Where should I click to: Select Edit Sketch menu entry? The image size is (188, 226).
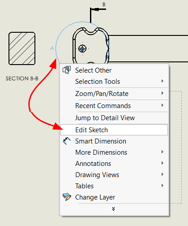pyautogui.click(x=114, y=130)
